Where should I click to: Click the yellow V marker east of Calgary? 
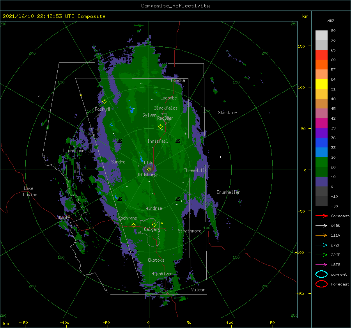pos(162,223)
